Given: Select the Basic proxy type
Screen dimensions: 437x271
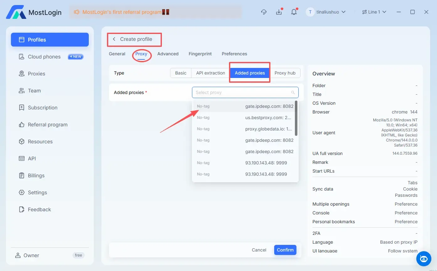Looking at the screenshot, I should pos(181,73).
